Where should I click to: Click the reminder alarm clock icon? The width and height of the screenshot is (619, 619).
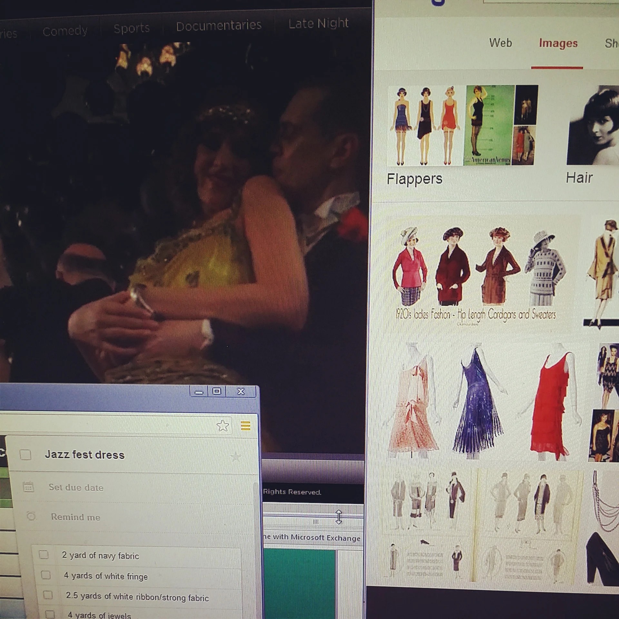click(31, 516)
